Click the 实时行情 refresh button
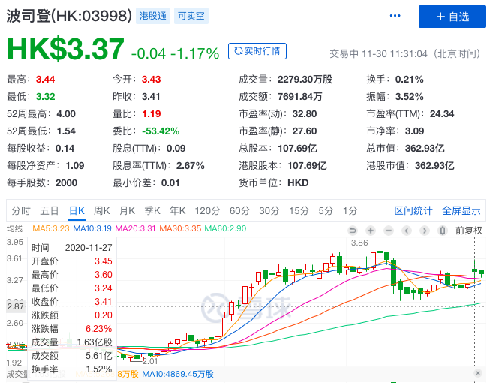This screenshot has width=490, height=383. [x=257, y=51]
